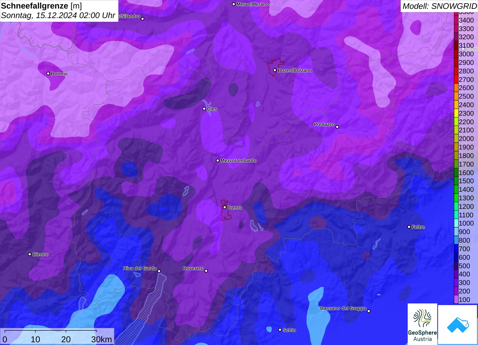478x345 pixels.
Task: Click the GeoSphere Austria logo
Action: (x=422, y=324)
